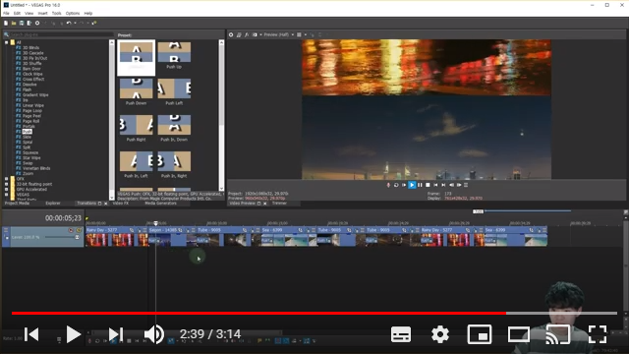Toggle subtitles in the video player
This screenshot has height=354, width=629.
coord(401,334)
